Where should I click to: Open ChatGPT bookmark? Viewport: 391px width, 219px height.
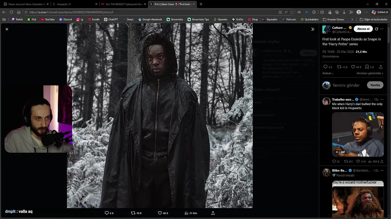(x=111, y=19)
